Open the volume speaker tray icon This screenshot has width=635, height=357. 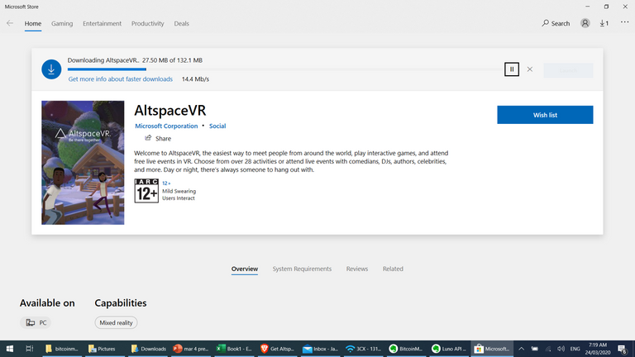tap(561, 349)
